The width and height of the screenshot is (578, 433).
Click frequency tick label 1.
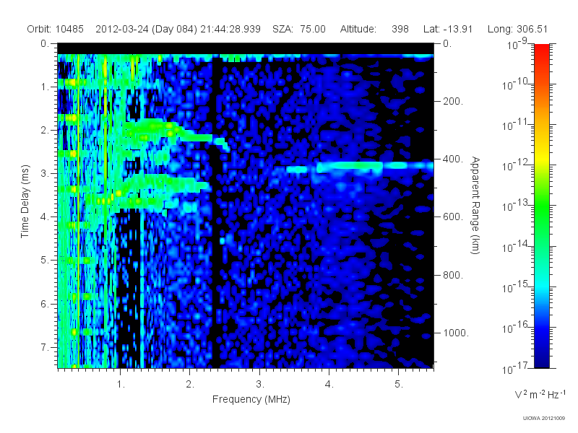pyautogui.click(x=121, y=384)
